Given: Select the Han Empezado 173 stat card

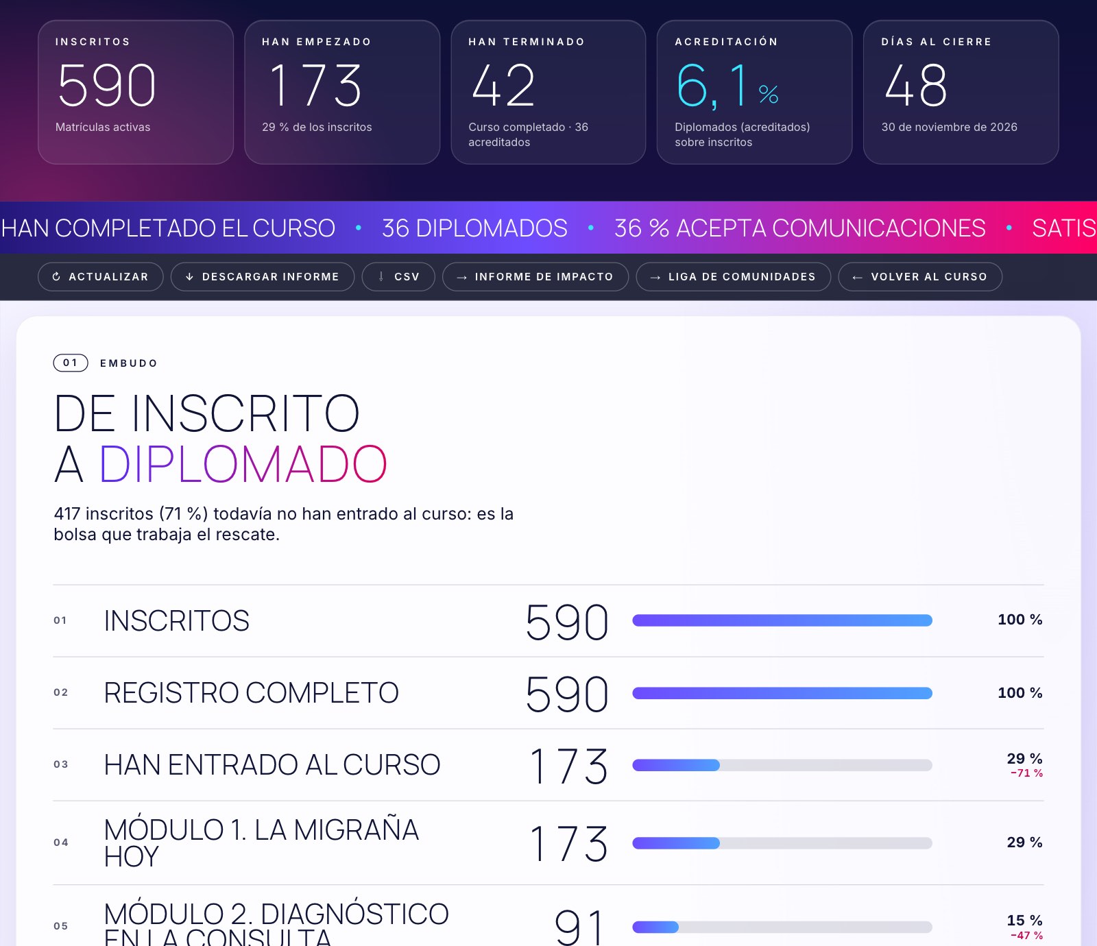Looking at the screenshot, I should [342, 92].
